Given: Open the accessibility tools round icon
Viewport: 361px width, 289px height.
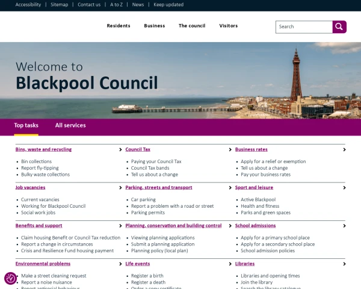Looking at the screenshot, I should (10, 278).
